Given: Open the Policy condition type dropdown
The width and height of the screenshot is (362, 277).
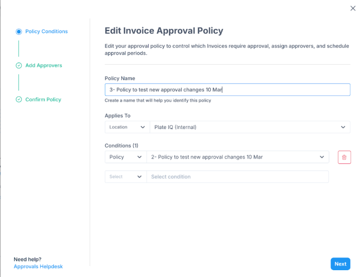Looking at the screenshot, I should pos(126,157).
